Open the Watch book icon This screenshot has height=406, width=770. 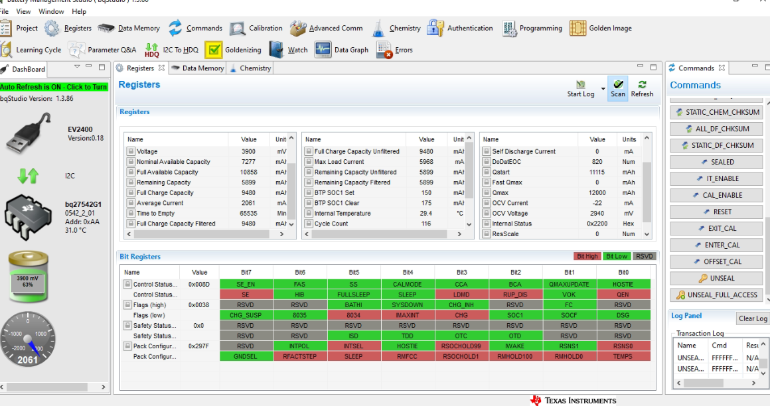[276, 50]
